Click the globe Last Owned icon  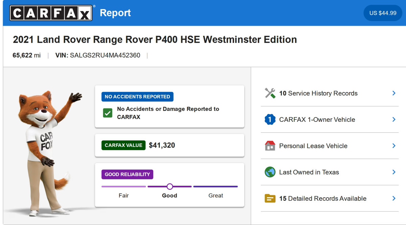pos(270,172)
